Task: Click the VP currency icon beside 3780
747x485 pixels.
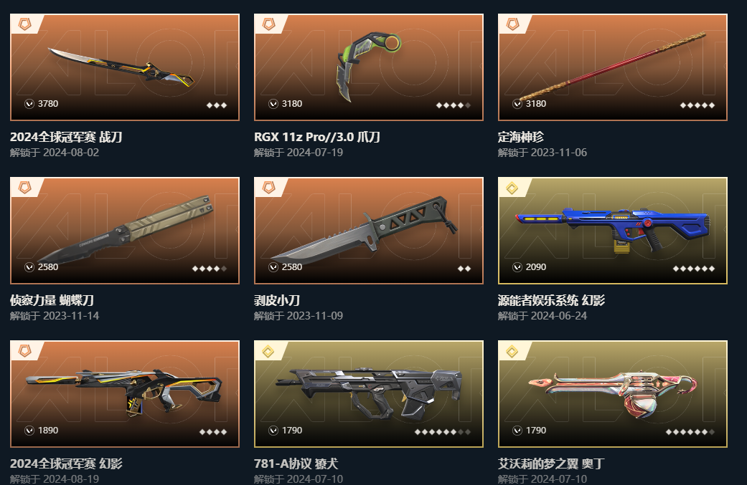Action: pyautogui.click(x=29, y=104)
